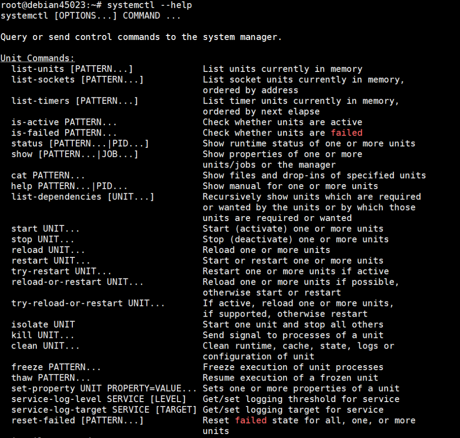The width and height of the screenshot is (460, 438).
Task: Click the list-dependencies command entry
Action: [83, 197]
